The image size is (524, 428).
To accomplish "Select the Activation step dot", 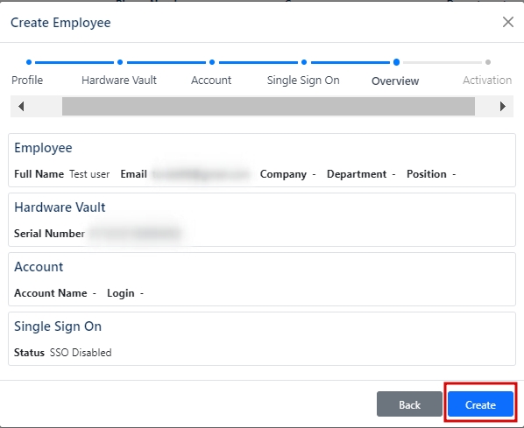I will click(x=488, y=62).
